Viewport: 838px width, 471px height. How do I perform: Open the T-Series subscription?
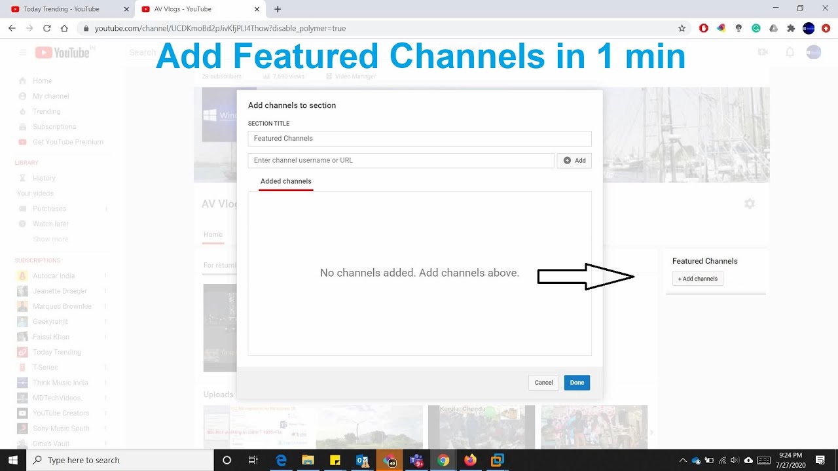click(45, 367)
